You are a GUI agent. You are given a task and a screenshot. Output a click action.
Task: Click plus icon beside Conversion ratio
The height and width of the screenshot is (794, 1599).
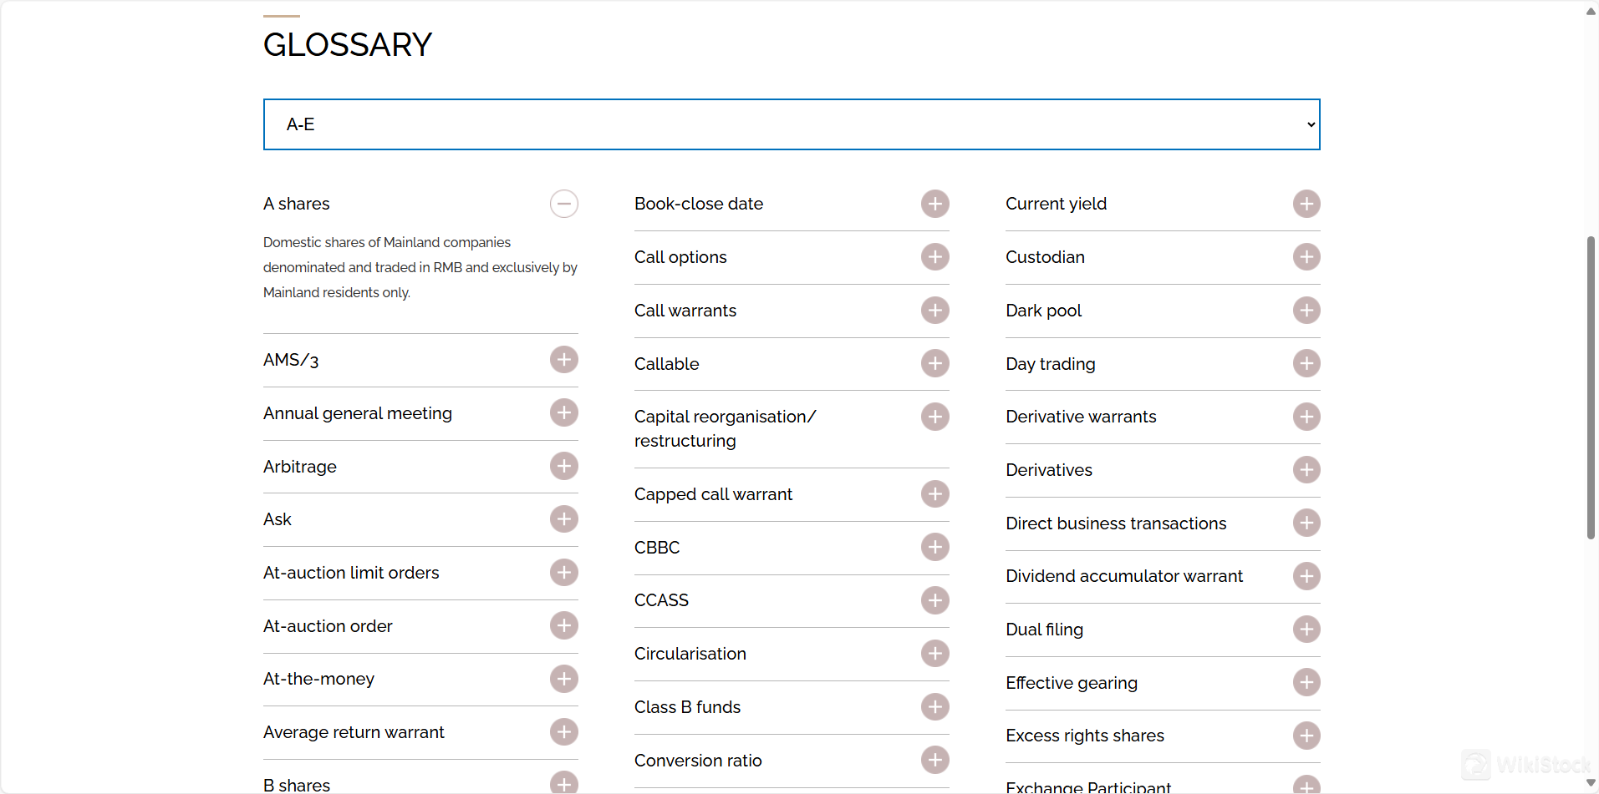point(934,760)
